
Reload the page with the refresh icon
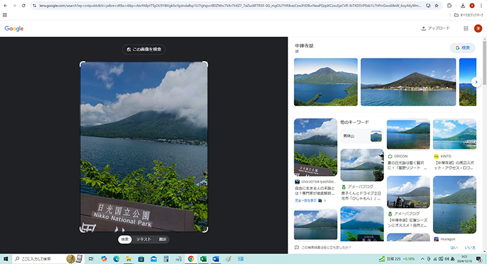point(23,6)
